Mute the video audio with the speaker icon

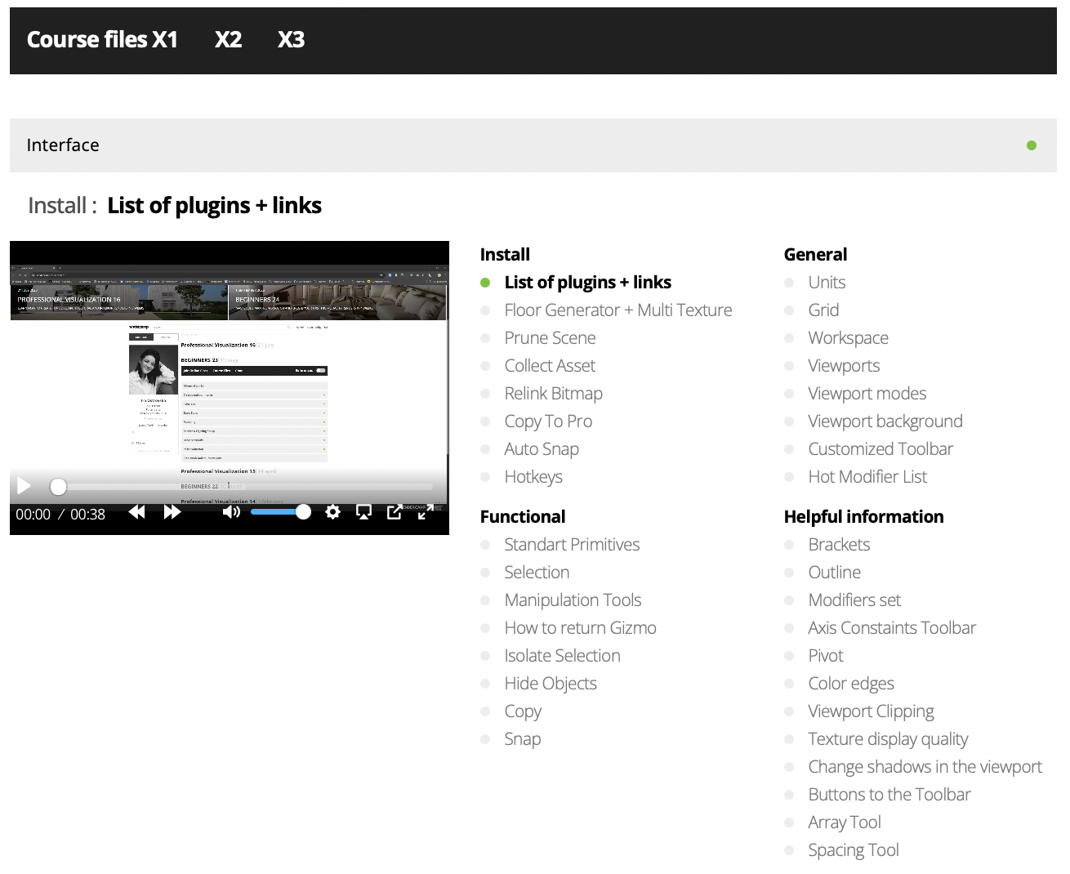click(231, 511)
